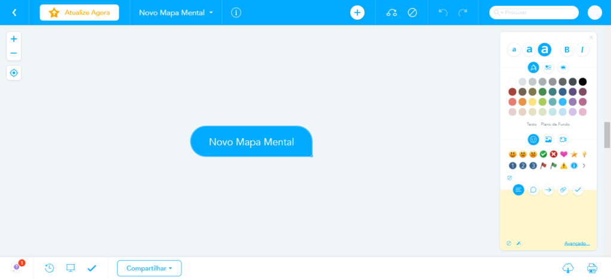The width and height of the screenshot is (611, 279).
Task: Open the map info icon
Action: [236, 13]
